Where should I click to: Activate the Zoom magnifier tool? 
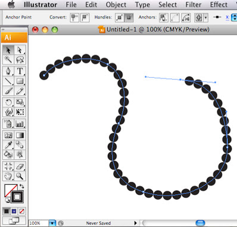click(20, 176)
